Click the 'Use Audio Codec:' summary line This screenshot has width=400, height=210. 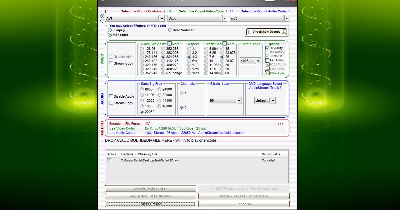(x=177, y=133)
